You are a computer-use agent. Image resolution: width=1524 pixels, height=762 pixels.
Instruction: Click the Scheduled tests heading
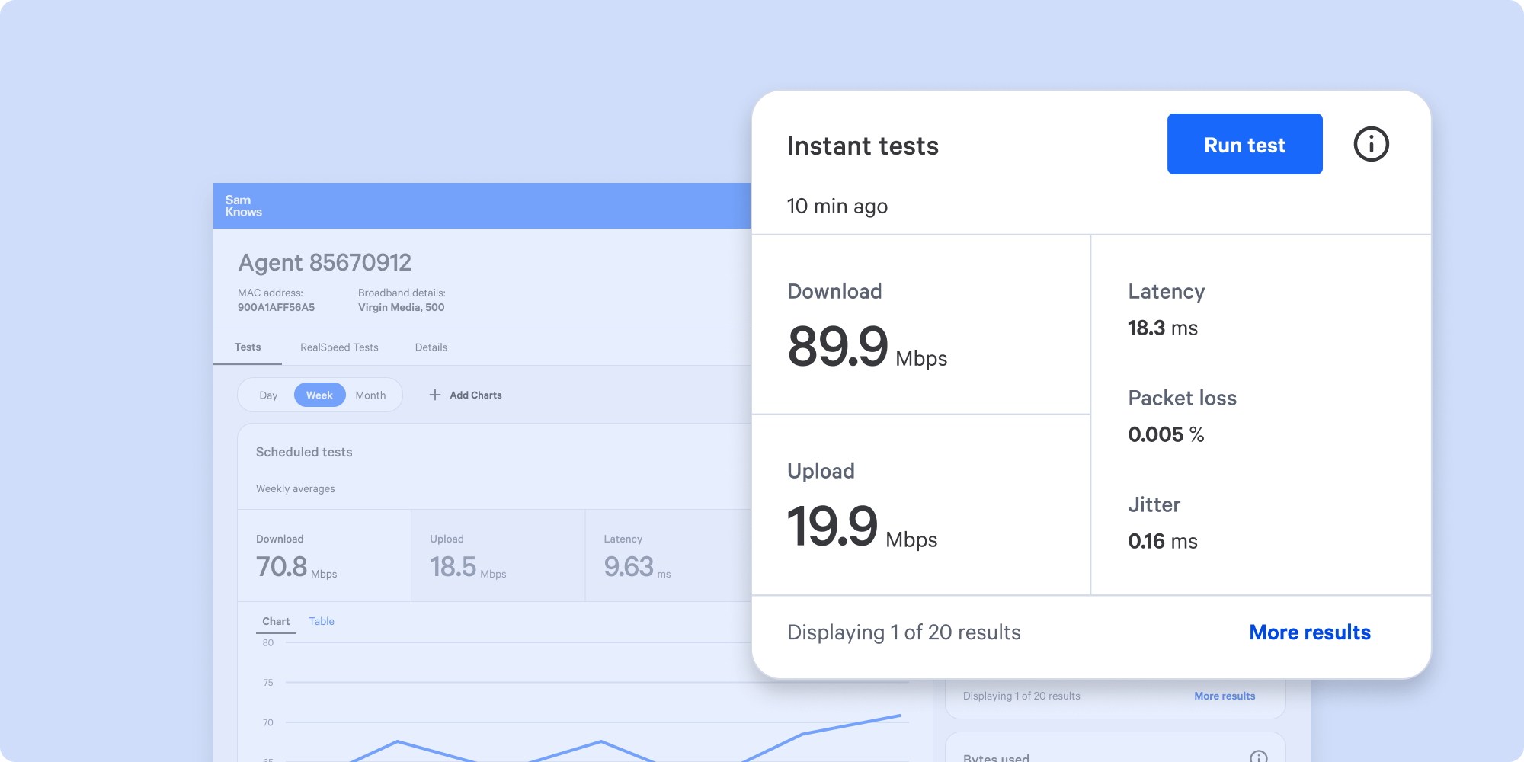304,452
